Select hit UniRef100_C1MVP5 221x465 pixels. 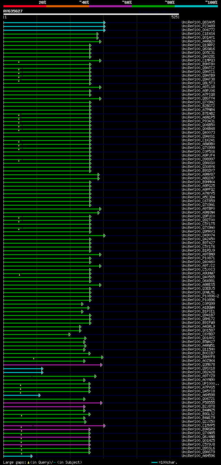pyautogui.click(x=199, y=426)
